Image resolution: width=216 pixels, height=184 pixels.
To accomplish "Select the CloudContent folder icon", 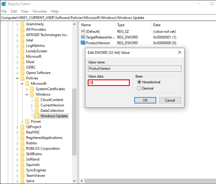I will click(37, 100).
